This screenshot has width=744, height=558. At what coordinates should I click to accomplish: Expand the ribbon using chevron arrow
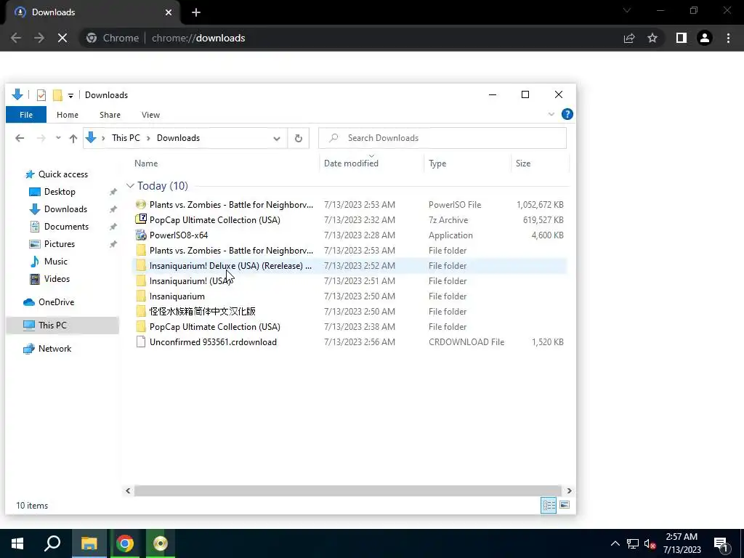[x=551, y=114]
